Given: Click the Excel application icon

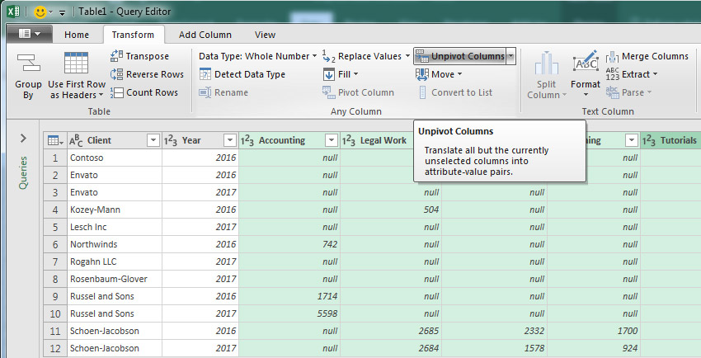Looking at the screenshot, I should (13, 12).
